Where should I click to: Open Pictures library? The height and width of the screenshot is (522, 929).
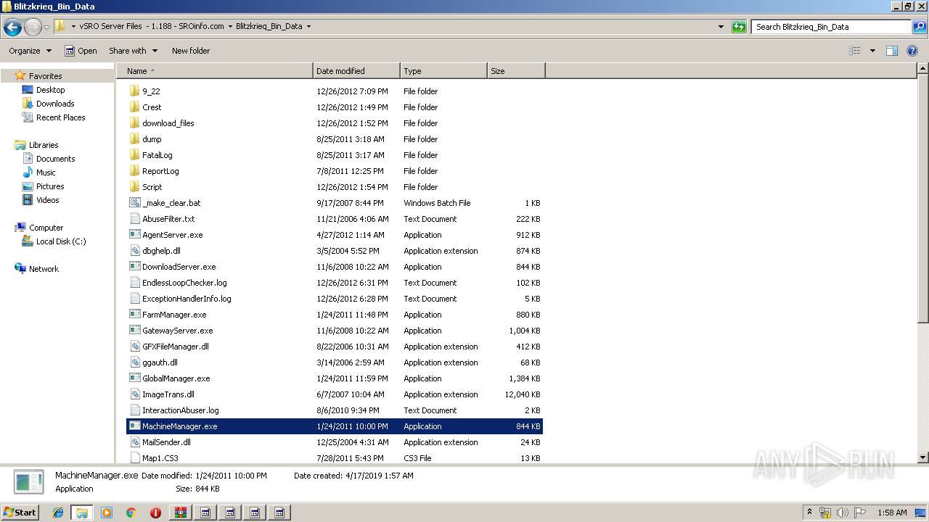pos(50,186)
